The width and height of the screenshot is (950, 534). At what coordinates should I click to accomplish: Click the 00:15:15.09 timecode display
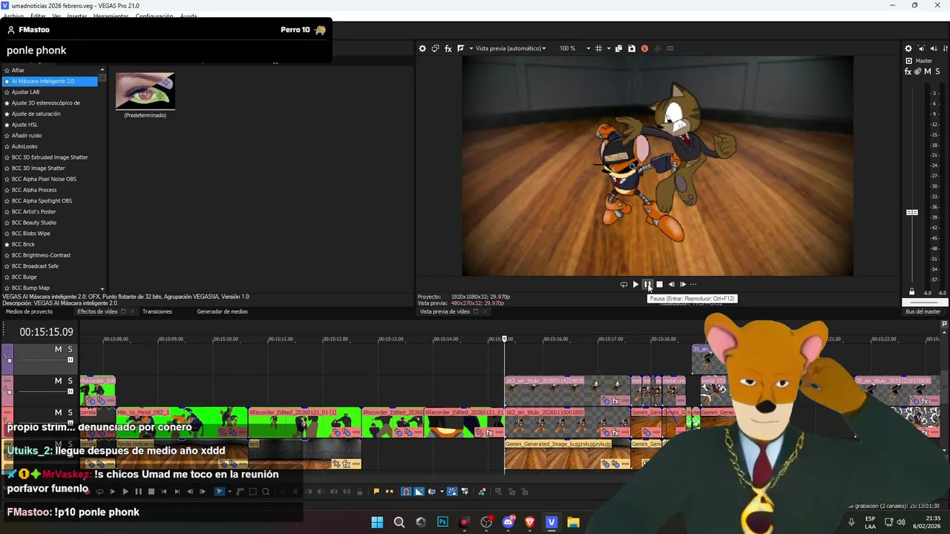coord(46,332)
